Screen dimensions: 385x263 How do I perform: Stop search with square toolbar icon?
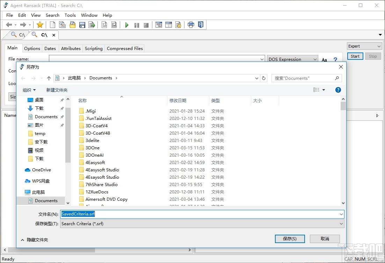point(146,25)
